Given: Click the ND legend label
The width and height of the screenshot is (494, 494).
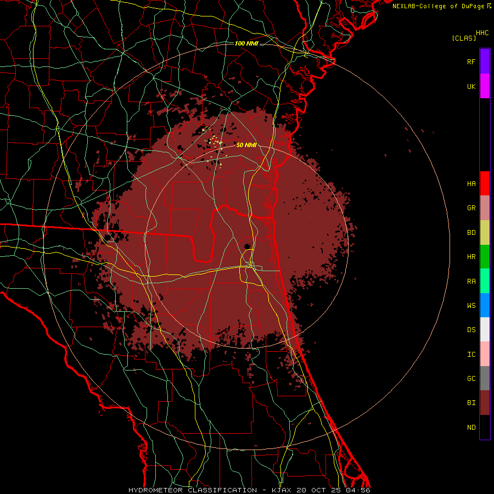Looking at the screenshot, I should [471, 428].
